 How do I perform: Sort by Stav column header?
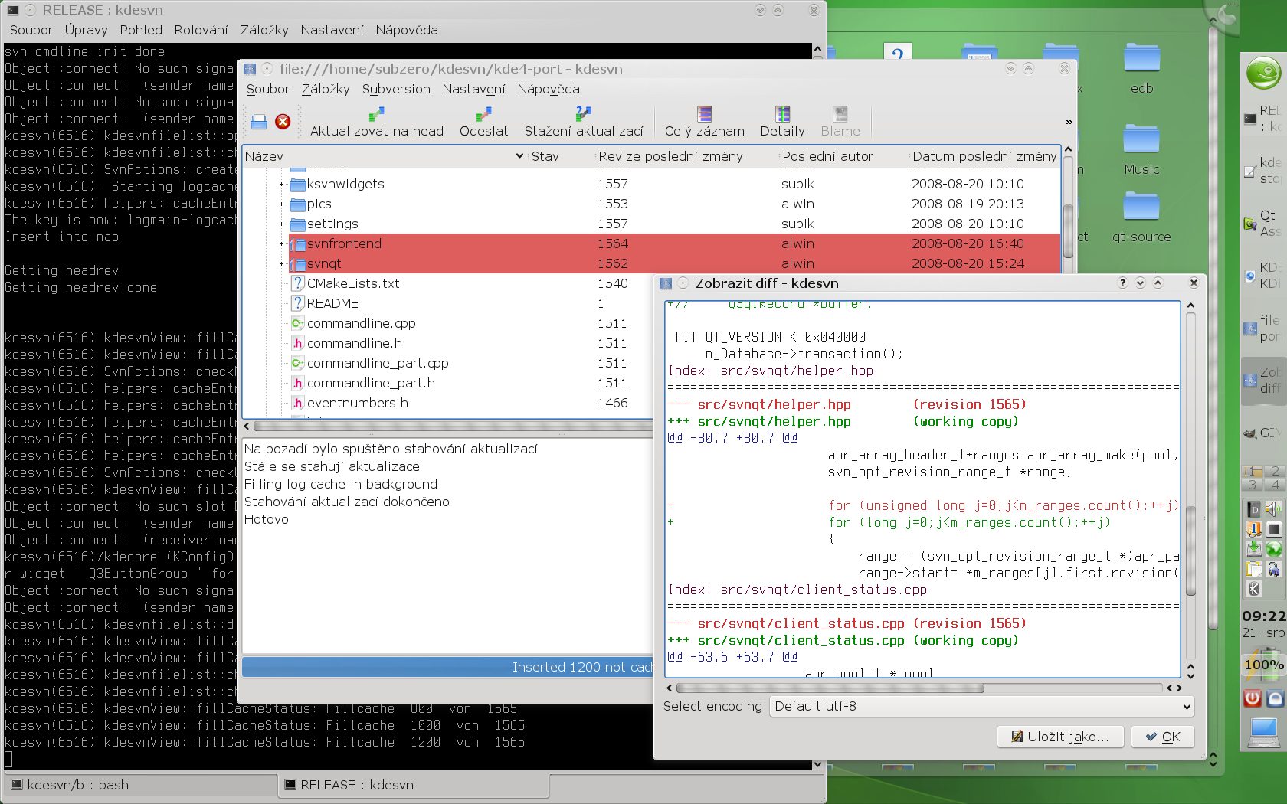tap(562, 156)
